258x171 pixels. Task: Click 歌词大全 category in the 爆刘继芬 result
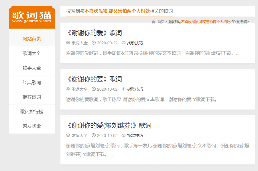(x=80, y=136)
